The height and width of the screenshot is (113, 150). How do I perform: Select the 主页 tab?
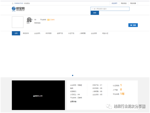[x=16, y=33]
